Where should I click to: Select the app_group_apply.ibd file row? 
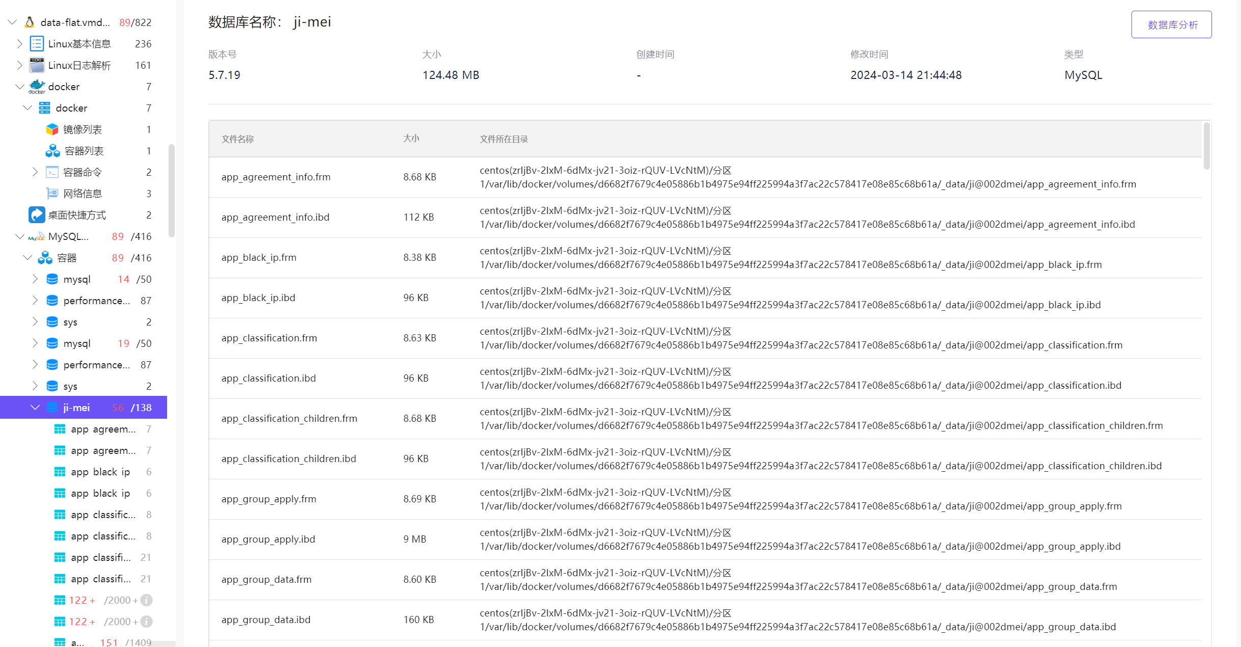(x=268, y=539)
